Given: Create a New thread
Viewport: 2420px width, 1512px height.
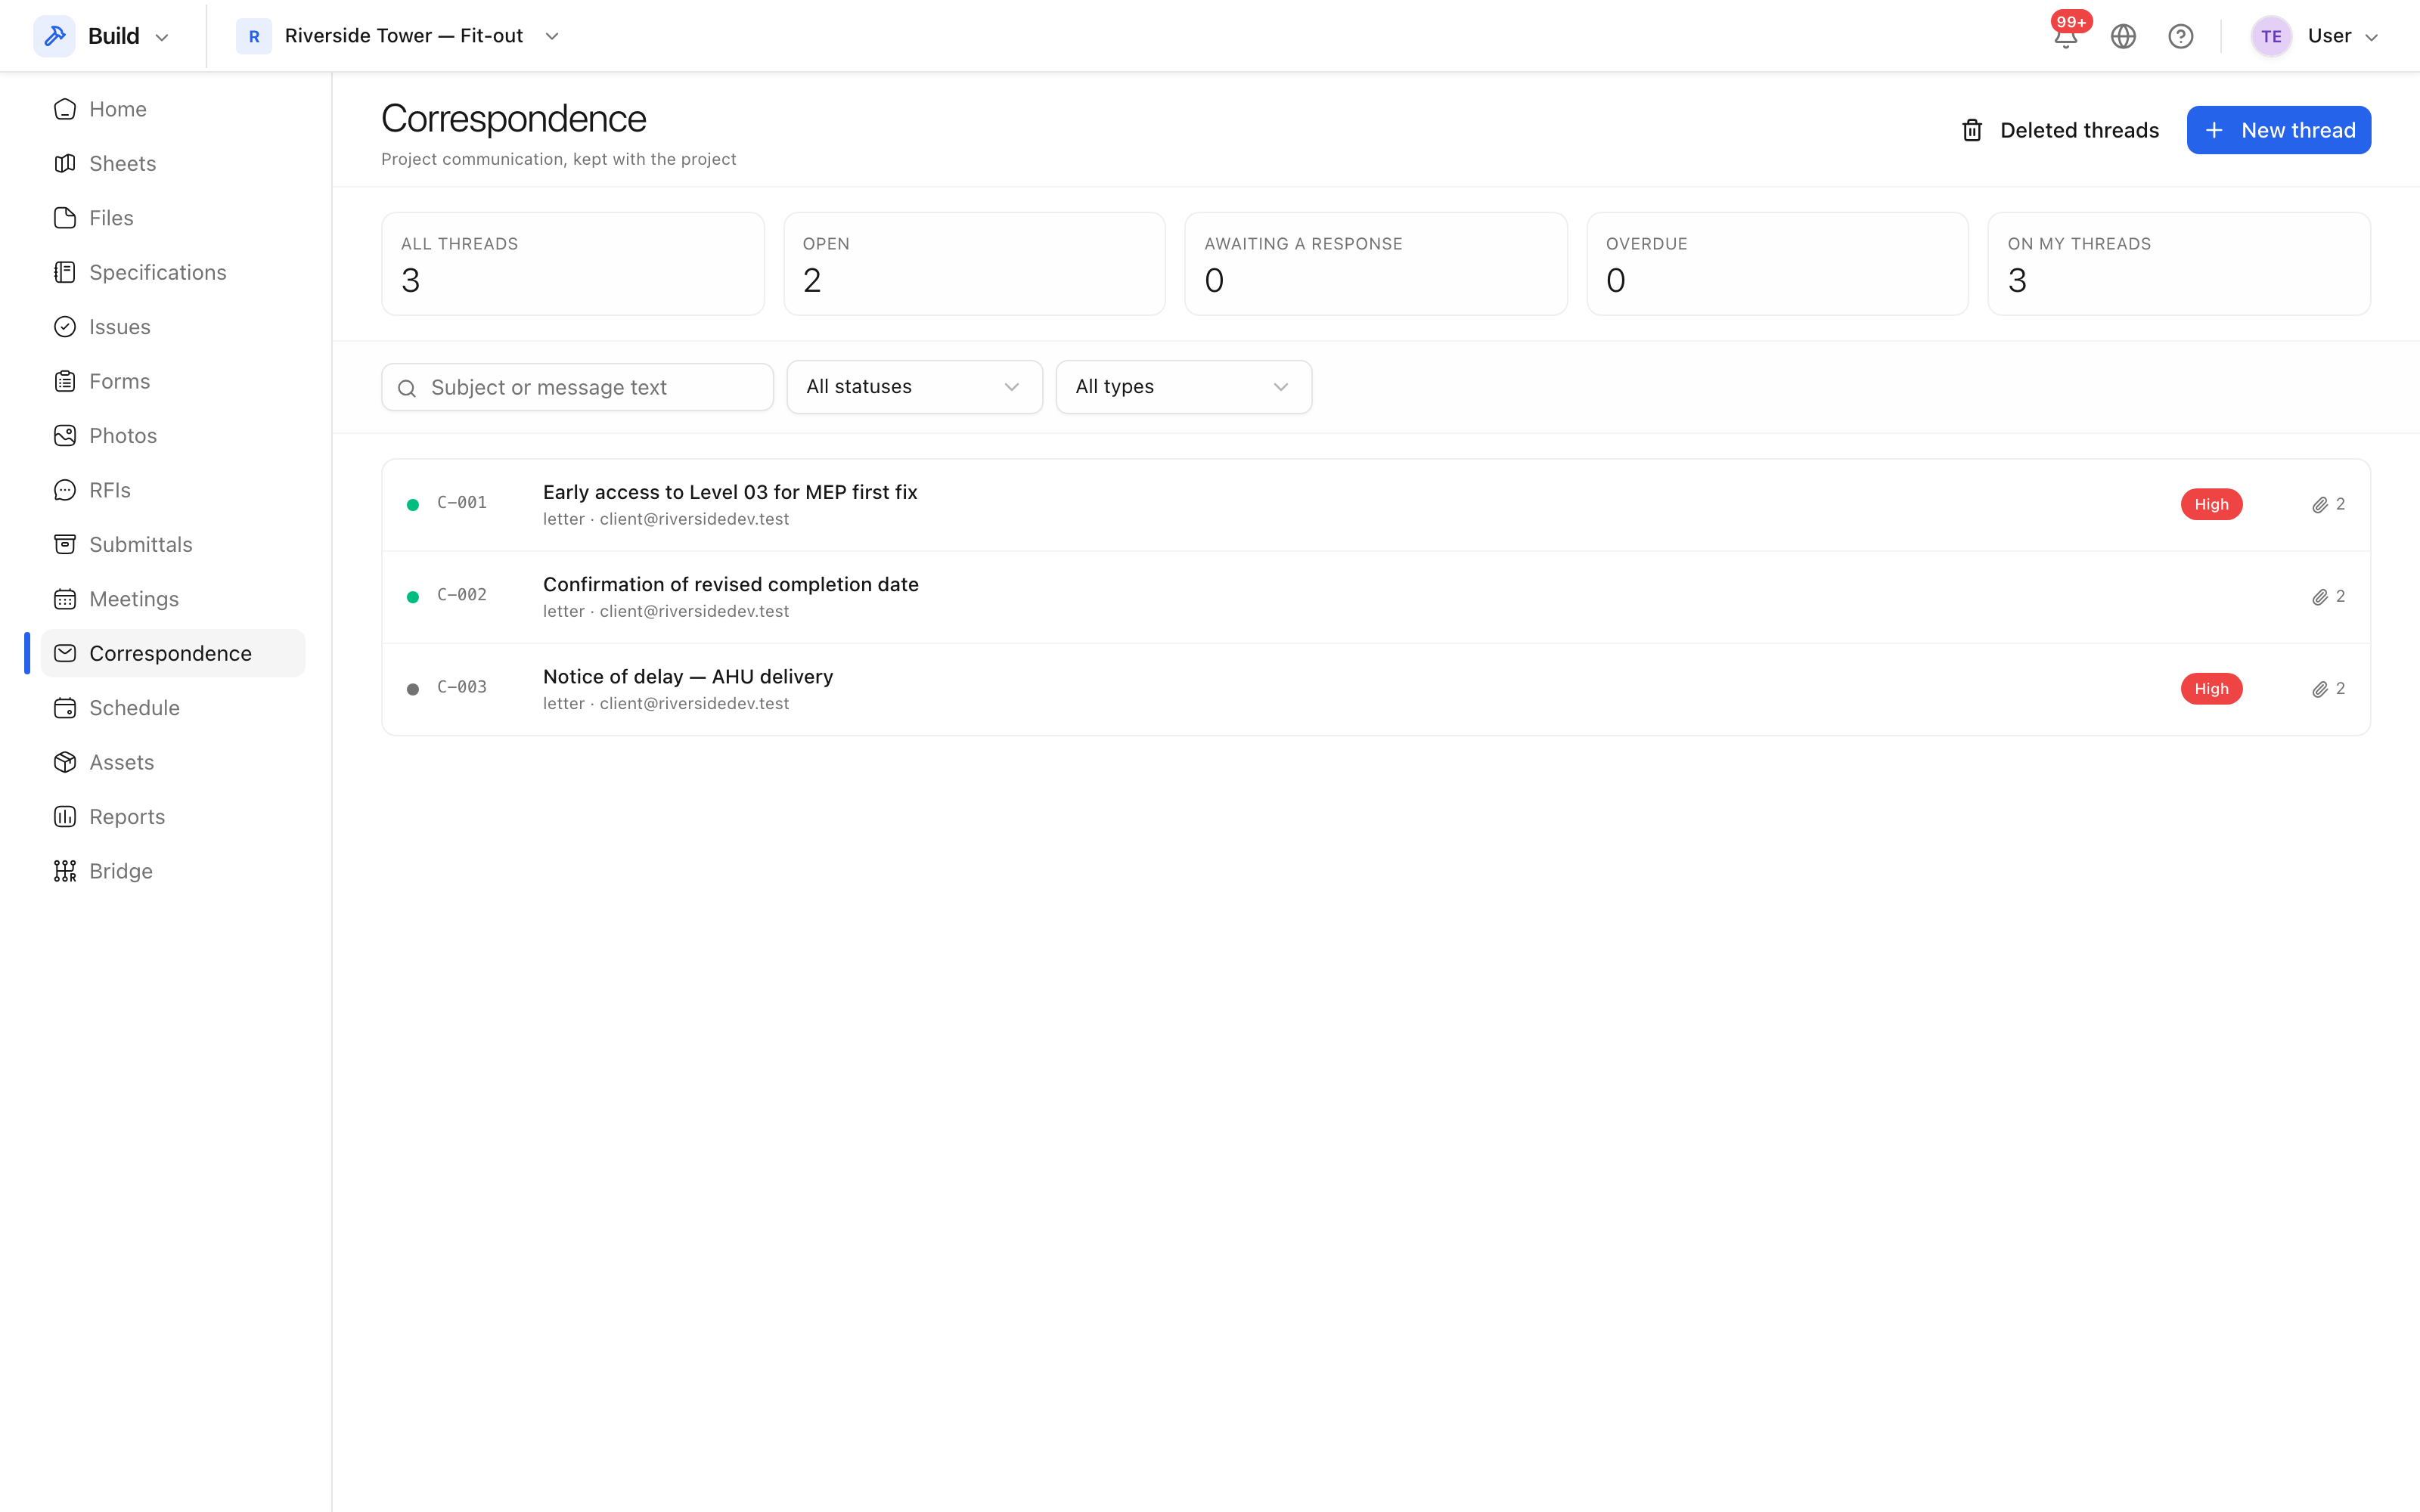Looking at the screenshot, I should pyautogui.click(x=2278, y=130).
